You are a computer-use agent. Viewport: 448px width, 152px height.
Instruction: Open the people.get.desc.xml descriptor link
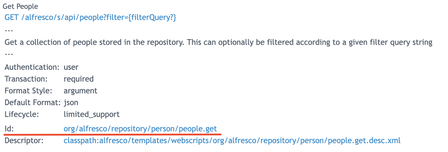232,141
